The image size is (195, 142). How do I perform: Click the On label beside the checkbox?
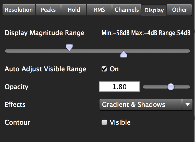(x=114, y=69)
